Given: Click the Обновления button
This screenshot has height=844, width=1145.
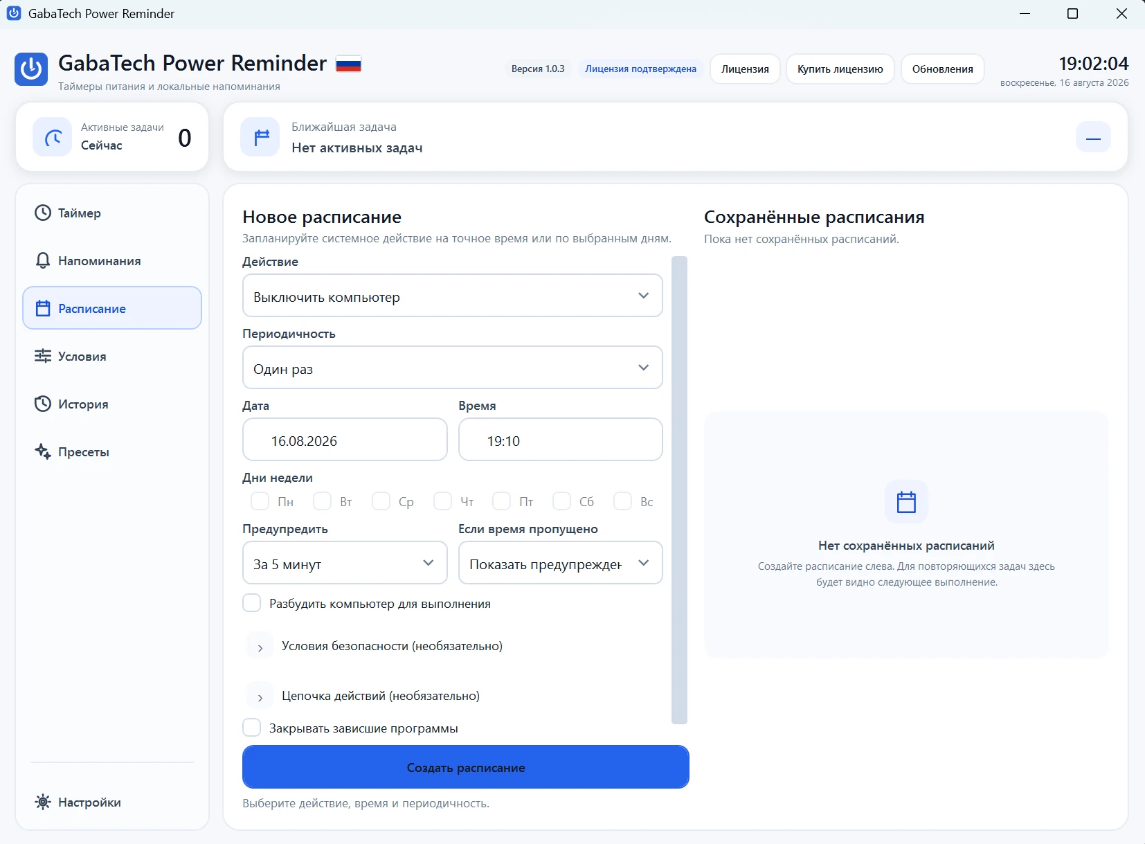Looking at the screenshot, I should 942,69.
